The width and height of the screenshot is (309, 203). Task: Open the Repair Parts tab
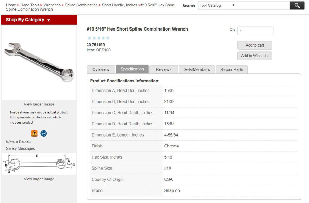click(232, 69)
